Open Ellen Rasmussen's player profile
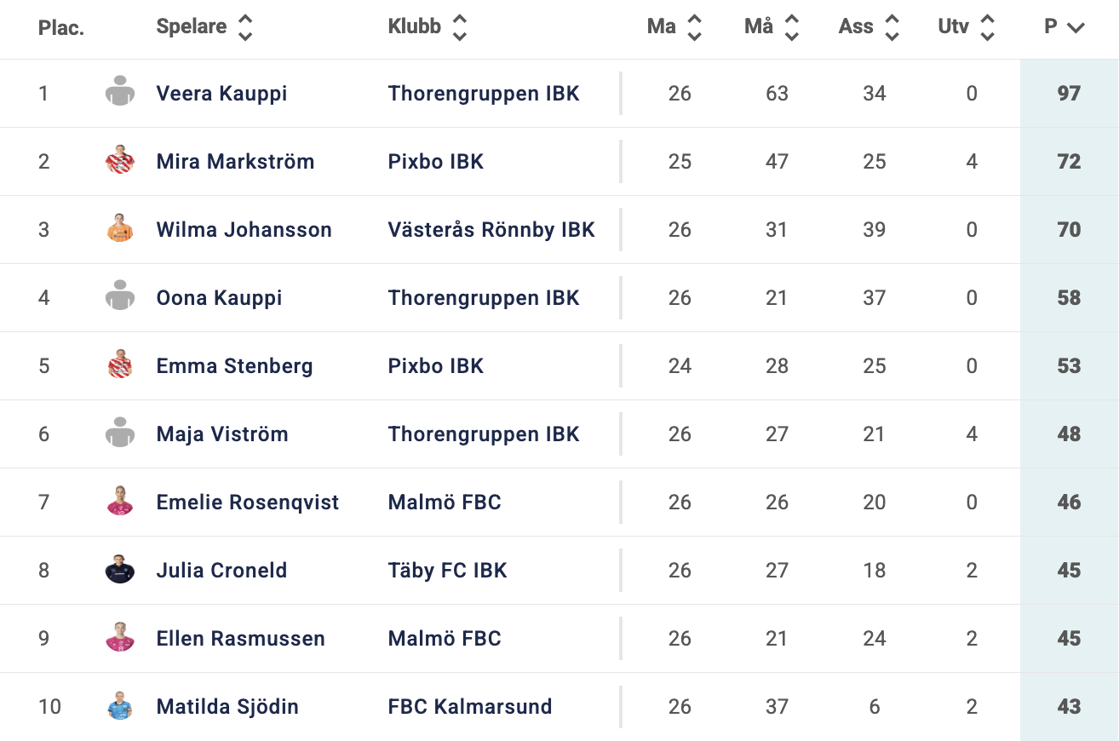 240,639
